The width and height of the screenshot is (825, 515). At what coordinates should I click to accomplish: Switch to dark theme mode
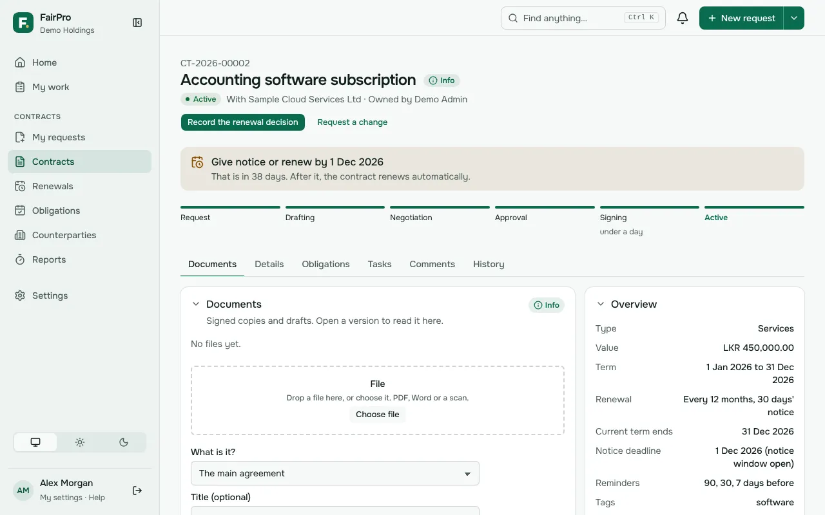(x=124, y=442)
